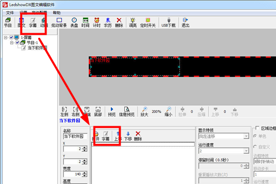The width and height of the screenshot is (276, 184).
Task: Align the region to 左侧 (left side)
Action: click(64, 111)
